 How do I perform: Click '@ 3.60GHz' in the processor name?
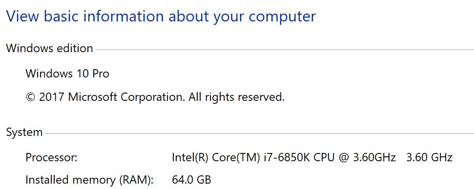coord(368,157)
